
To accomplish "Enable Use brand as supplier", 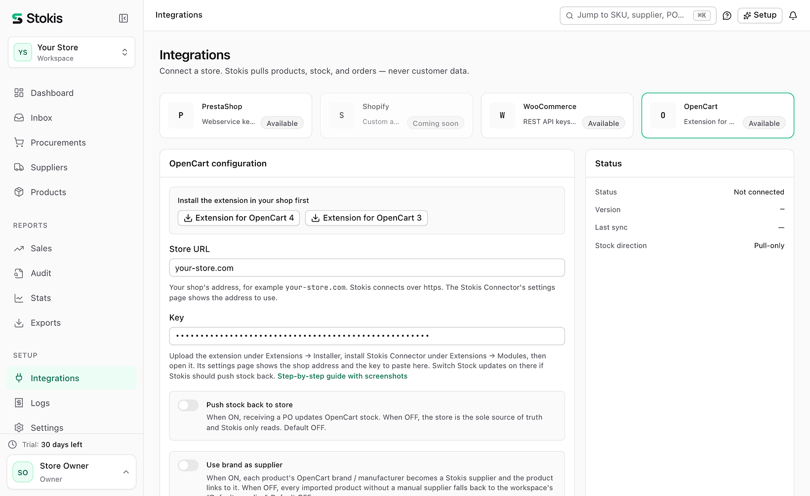I will point(188,465).
